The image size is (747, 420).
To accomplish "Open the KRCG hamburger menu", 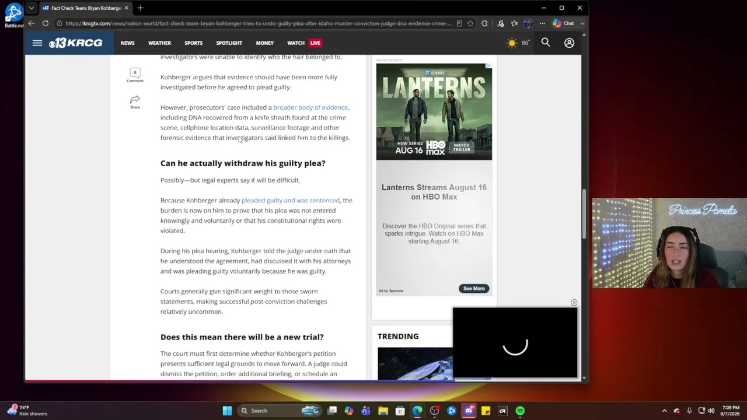I will pos(37,43).
